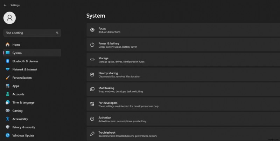Click the Accessibility figure icon

7,119
